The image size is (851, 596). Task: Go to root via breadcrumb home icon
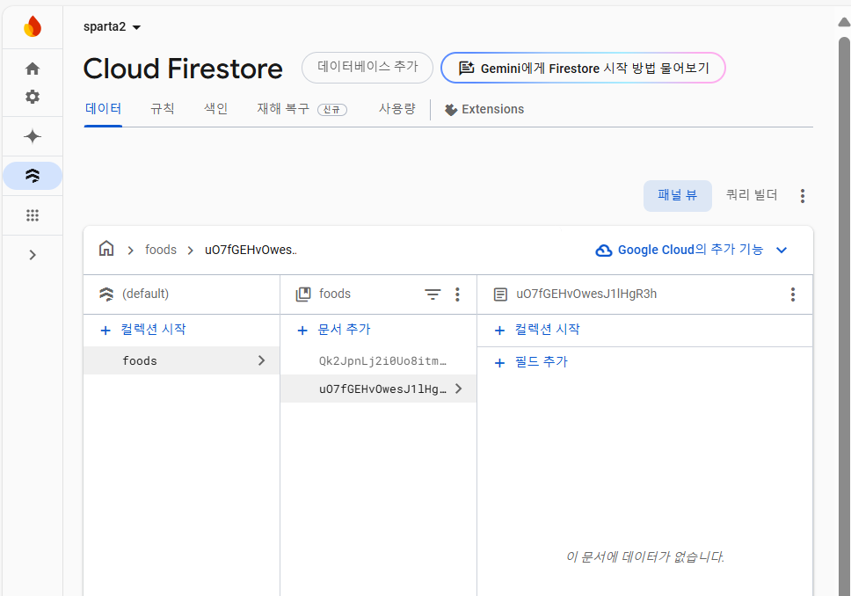coord(106,249)
